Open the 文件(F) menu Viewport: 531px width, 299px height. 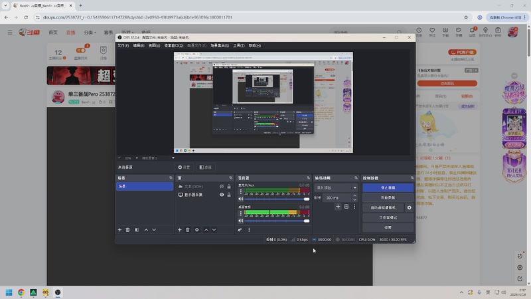[x=123, y=46]
